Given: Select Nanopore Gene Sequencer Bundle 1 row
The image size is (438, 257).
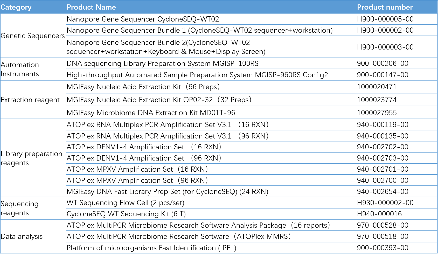Looking at the screenshot, I should (200, 30).
